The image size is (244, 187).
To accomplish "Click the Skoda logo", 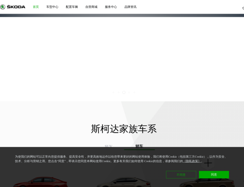I will [13, 7].
